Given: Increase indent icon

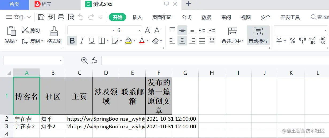Looking at the screenshot, I should (x=212, y=30).
